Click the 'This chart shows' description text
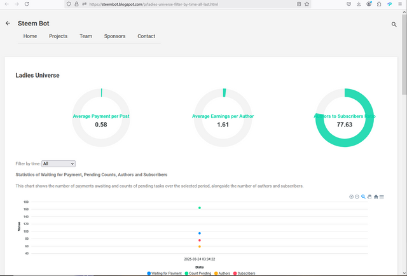Screen dimensions: 407x276 pyautogui.click(x=160, y=186)
